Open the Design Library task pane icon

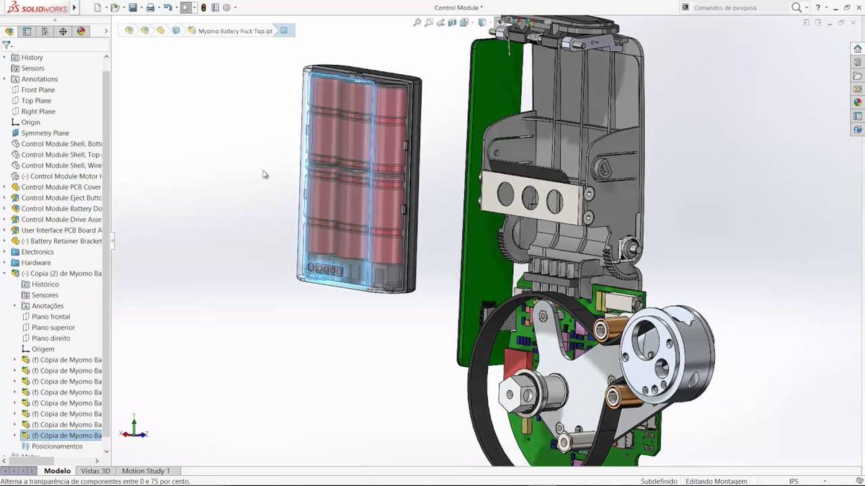[x=857, y=62]
